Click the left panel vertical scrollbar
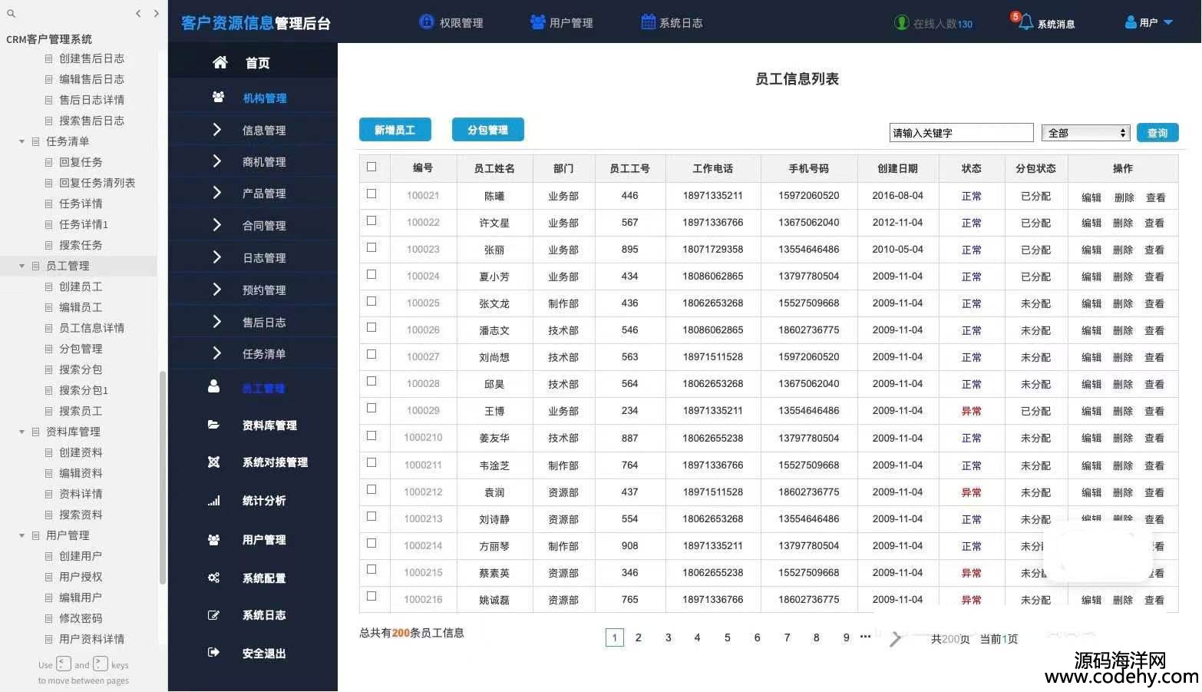Screen dimensions: 1202x692 pos(162,478)
